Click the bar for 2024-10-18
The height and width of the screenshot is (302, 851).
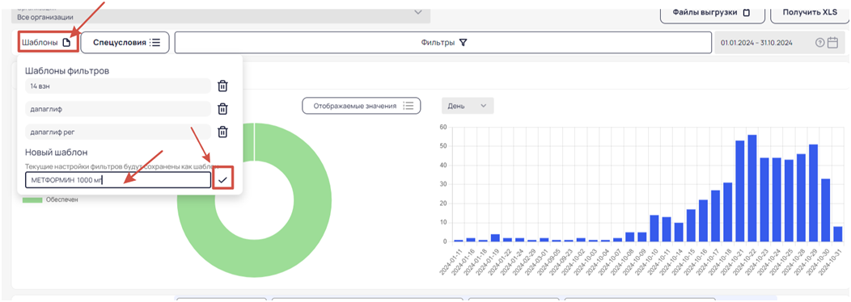point(727,212)
